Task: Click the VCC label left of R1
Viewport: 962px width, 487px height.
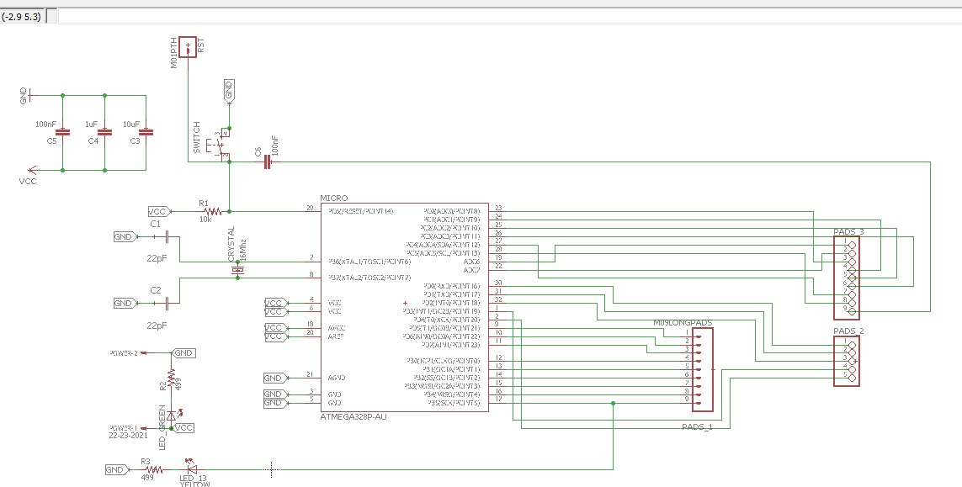Action: (159, 211)
